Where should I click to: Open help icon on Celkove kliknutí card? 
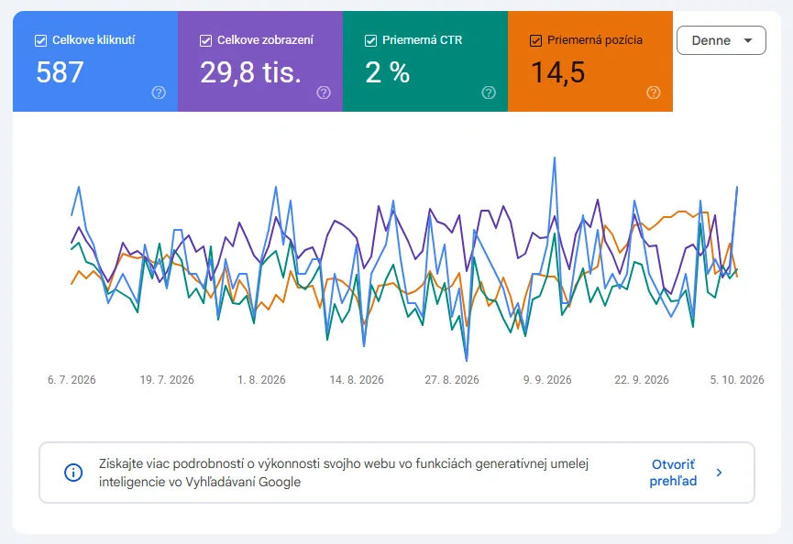coord(159,92)
